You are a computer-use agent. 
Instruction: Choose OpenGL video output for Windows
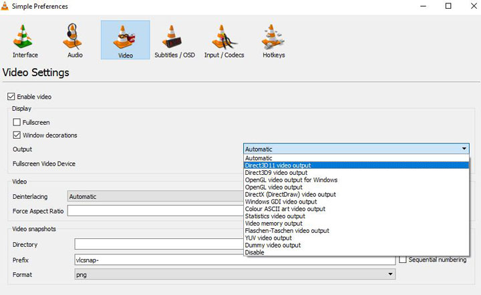tap(356, 180)
